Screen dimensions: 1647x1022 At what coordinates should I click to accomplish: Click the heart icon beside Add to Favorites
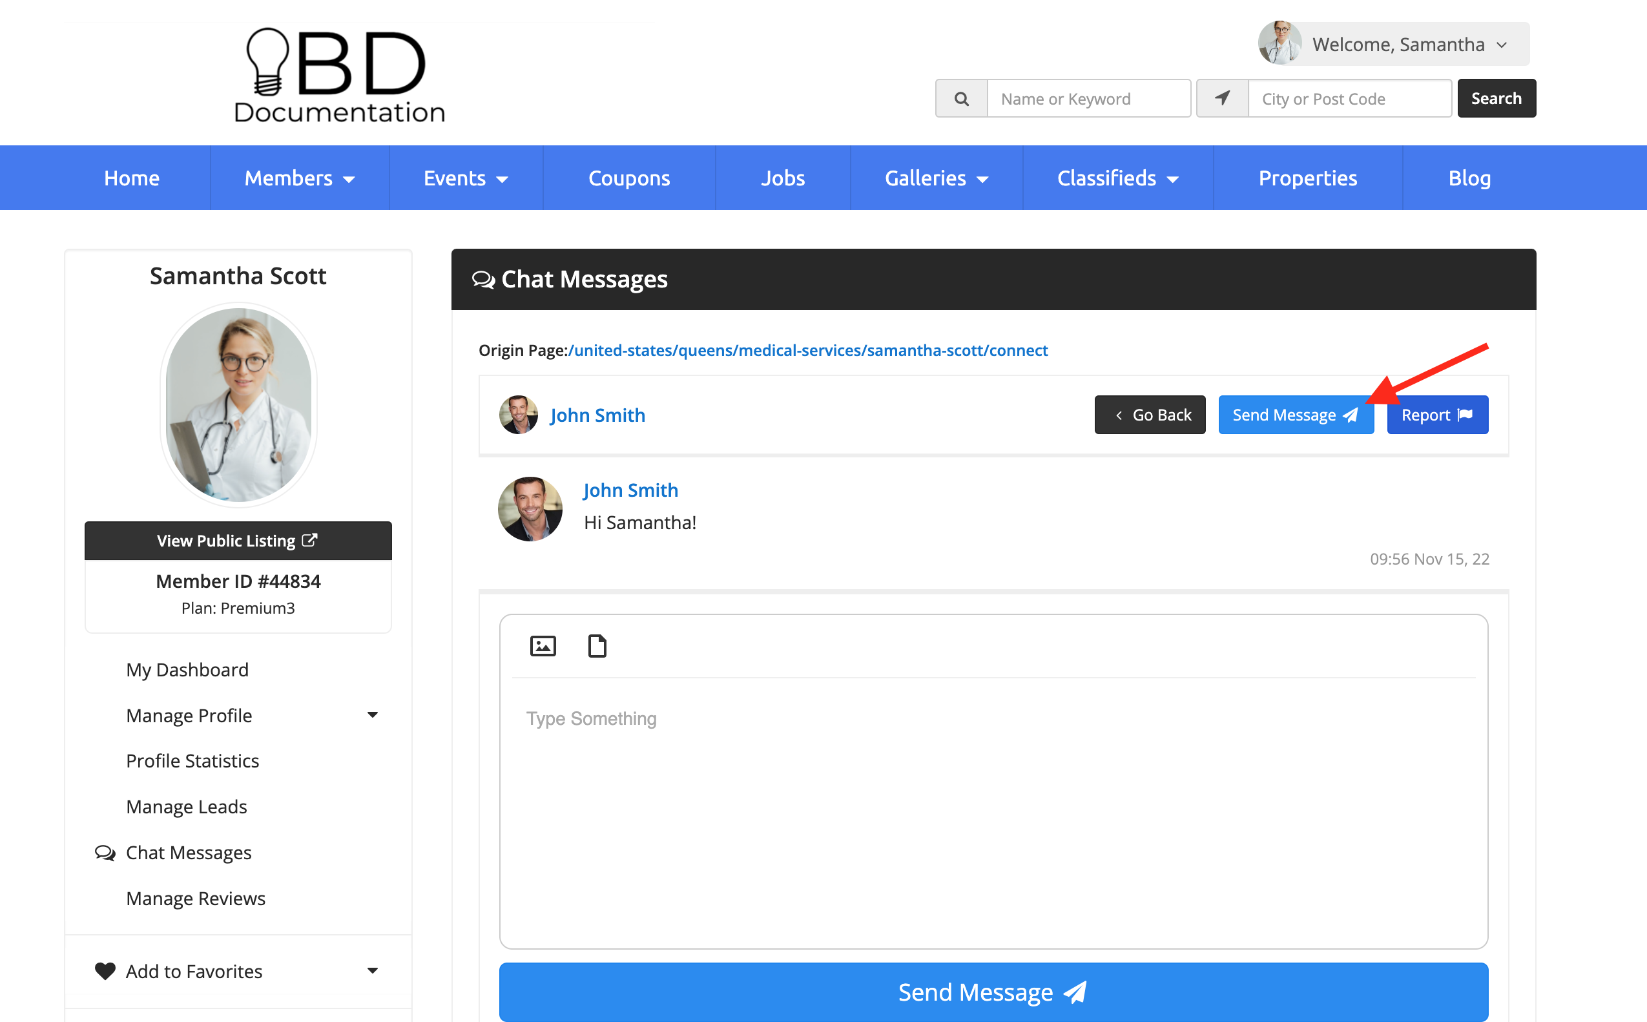coord(105,970)
